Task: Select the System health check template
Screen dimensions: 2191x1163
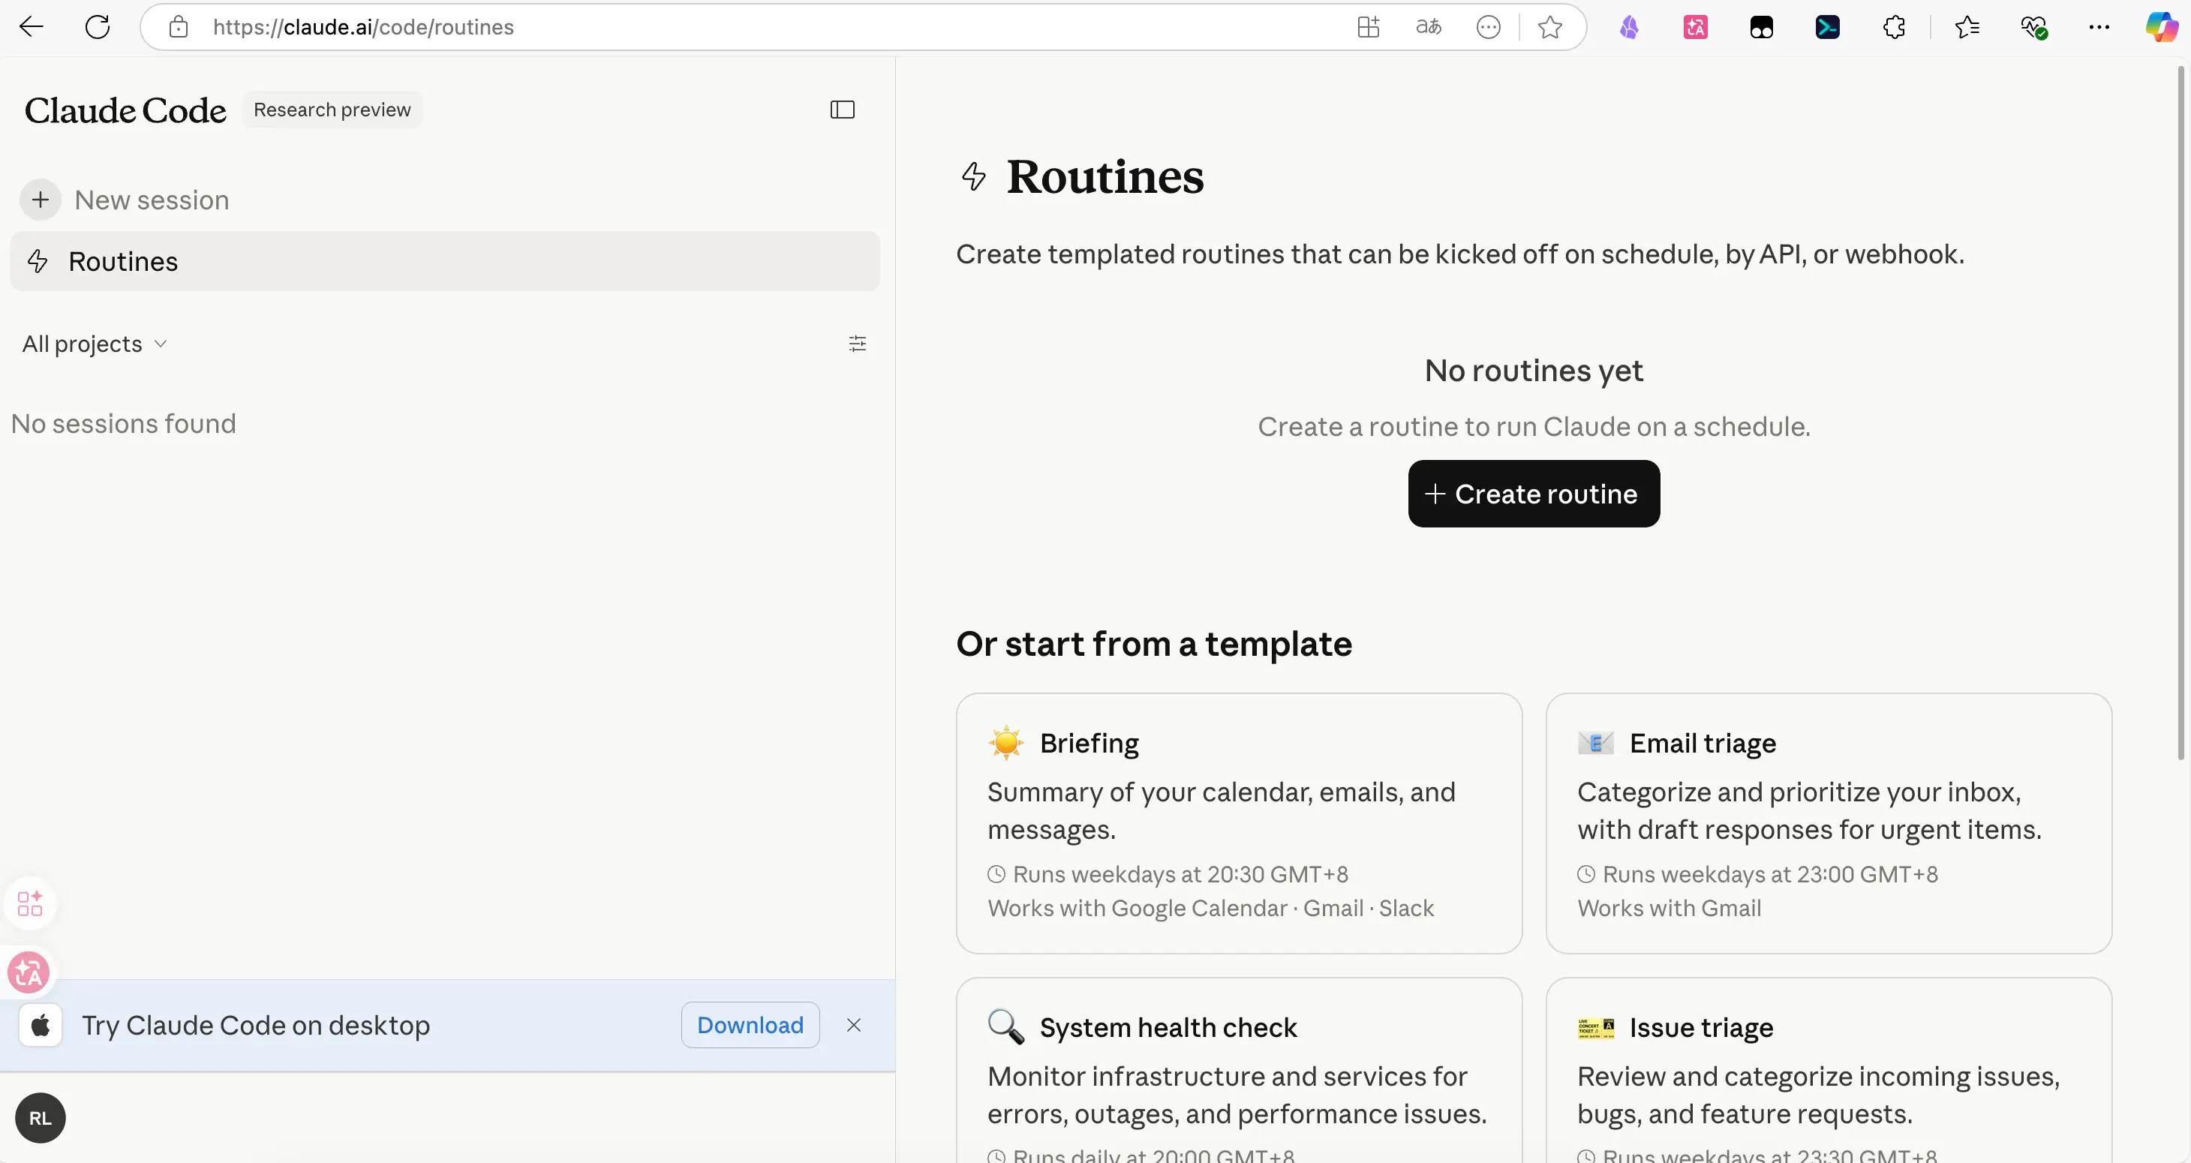Action: coord(1238,1072)
